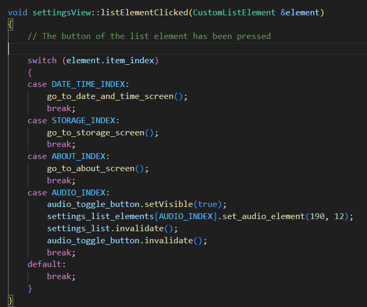Screen dimensions: 367x307
Task: Click AUDIO_INDEX case label
Action: tap(79, 193)
